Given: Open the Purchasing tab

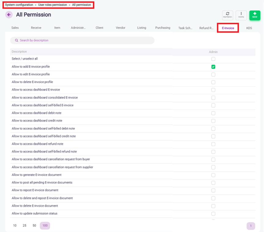Looking at the screenshot, I should click(162, 28).
